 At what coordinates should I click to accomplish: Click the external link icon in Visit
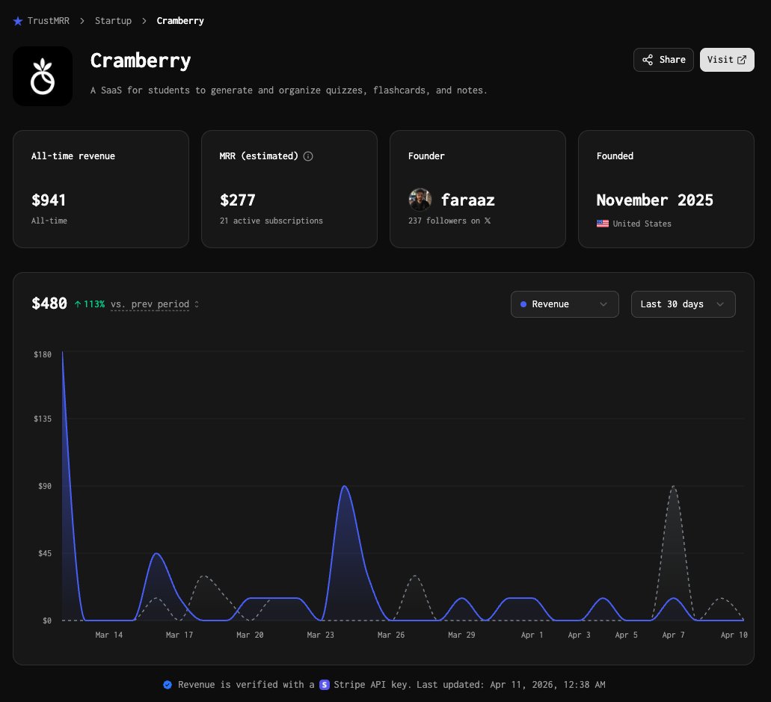click(742, 60)
